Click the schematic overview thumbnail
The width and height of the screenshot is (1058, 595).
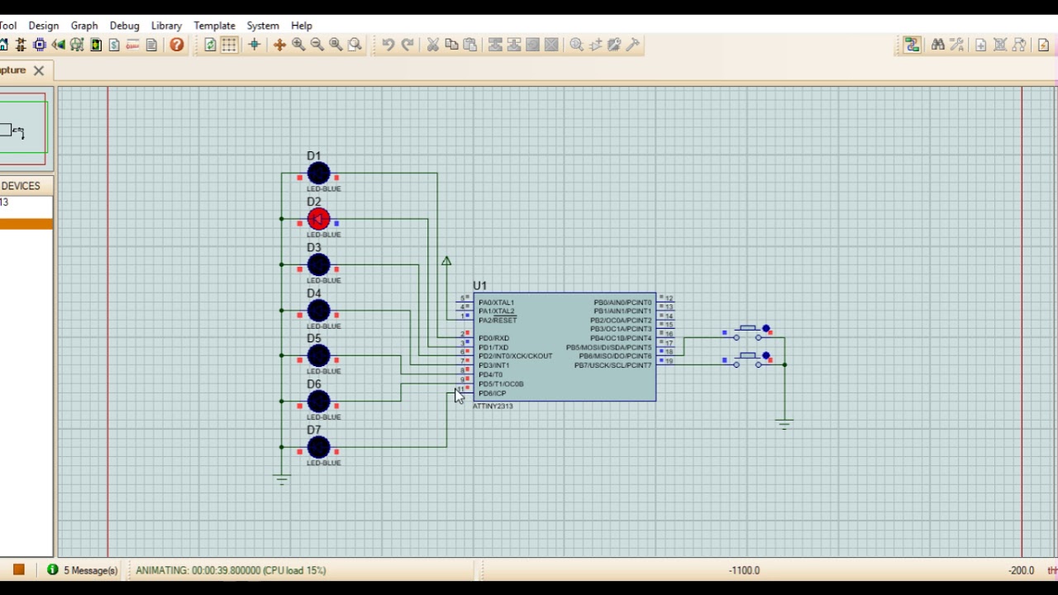[24, 129]
